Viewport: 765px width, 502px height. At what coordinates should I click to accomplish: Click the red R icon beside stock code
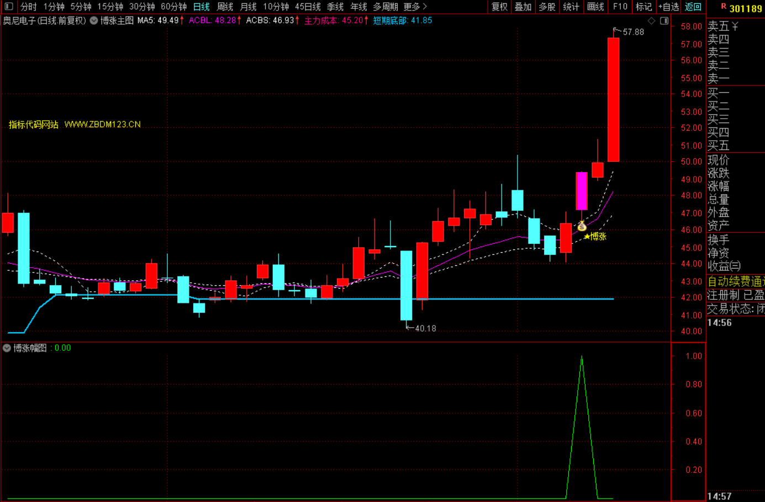(x=724, y=7)
